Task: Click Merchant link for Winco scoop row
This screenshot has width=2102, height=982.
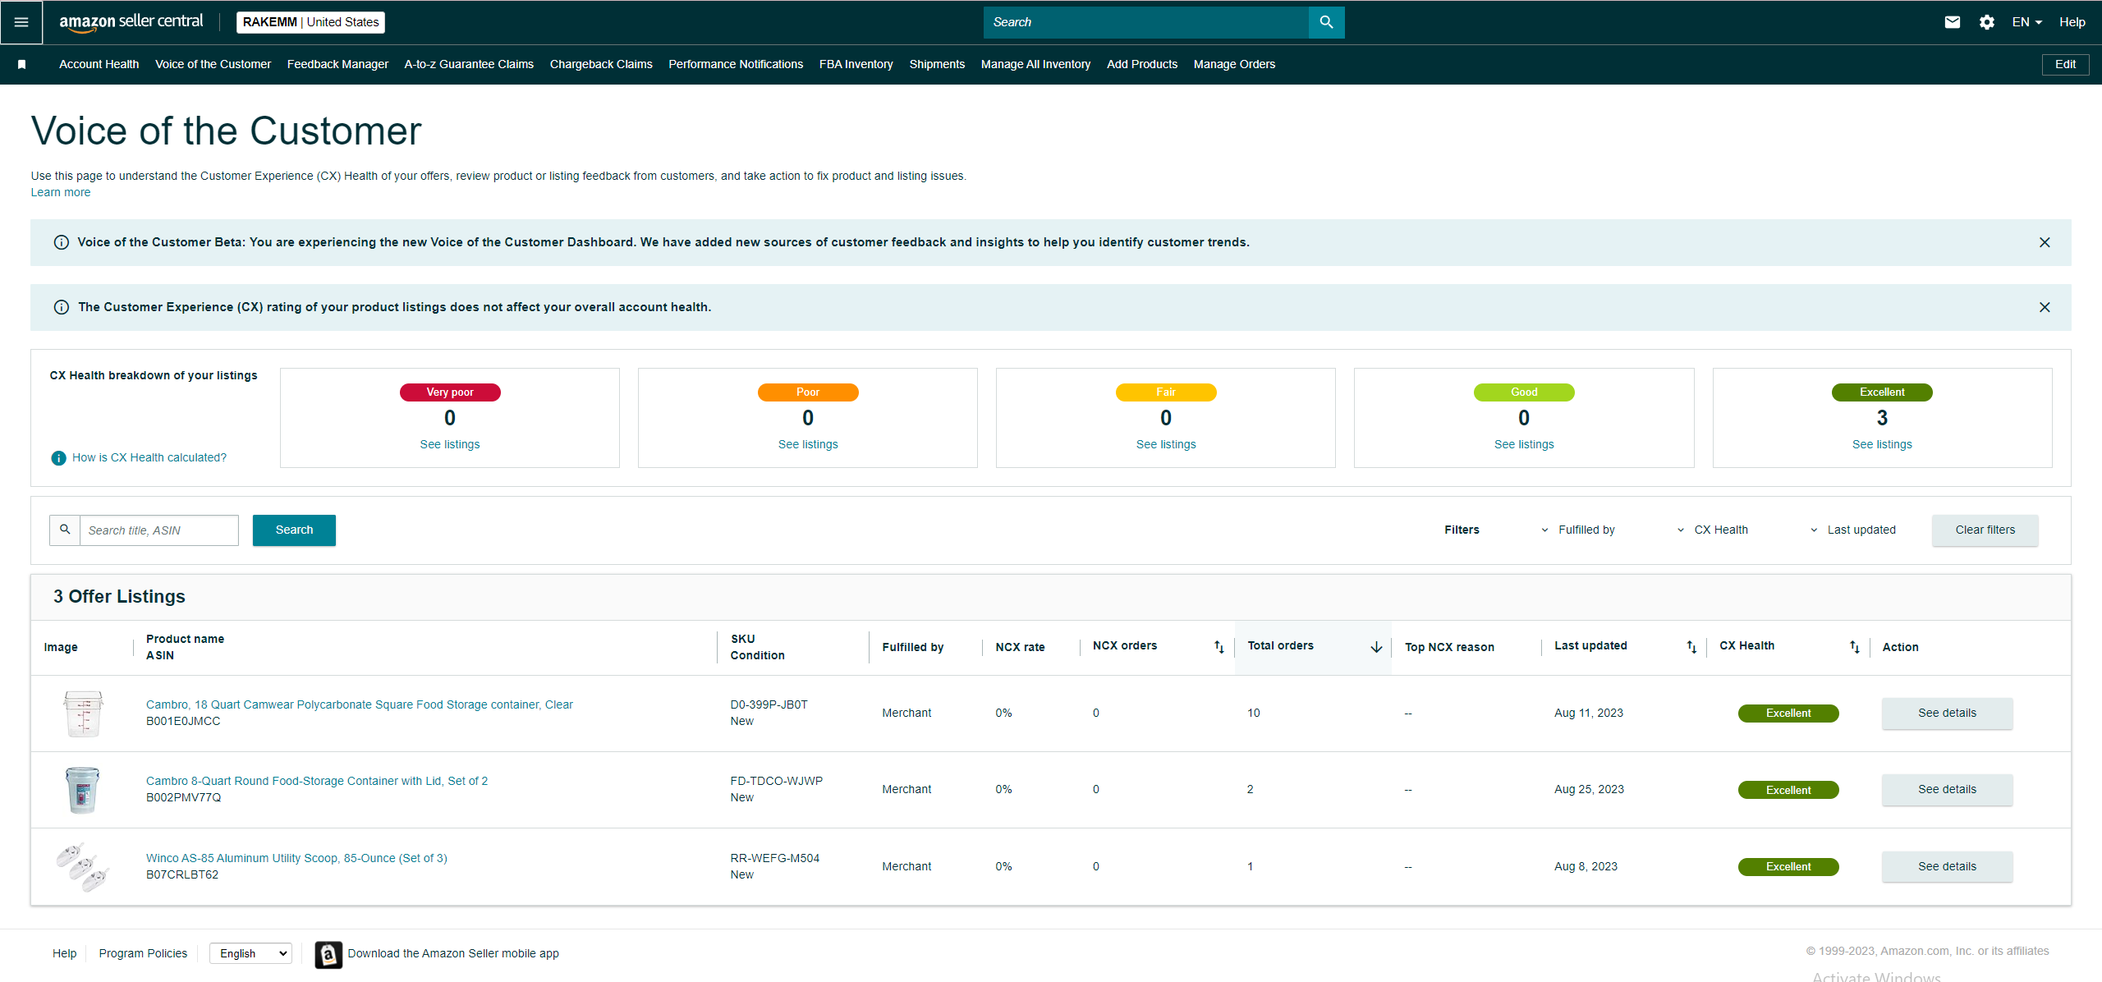Action: pyautogui.click(x=906, y=867)
